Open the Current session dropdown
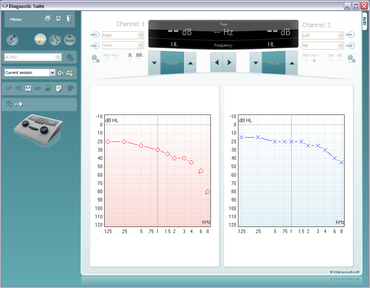The image size is (370, 288). (30, 73)
